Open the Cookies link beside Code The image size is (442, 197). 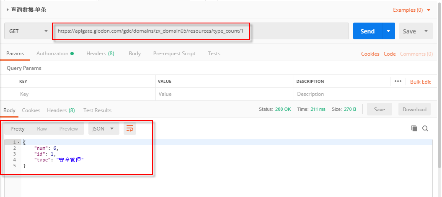pos(370,54)
